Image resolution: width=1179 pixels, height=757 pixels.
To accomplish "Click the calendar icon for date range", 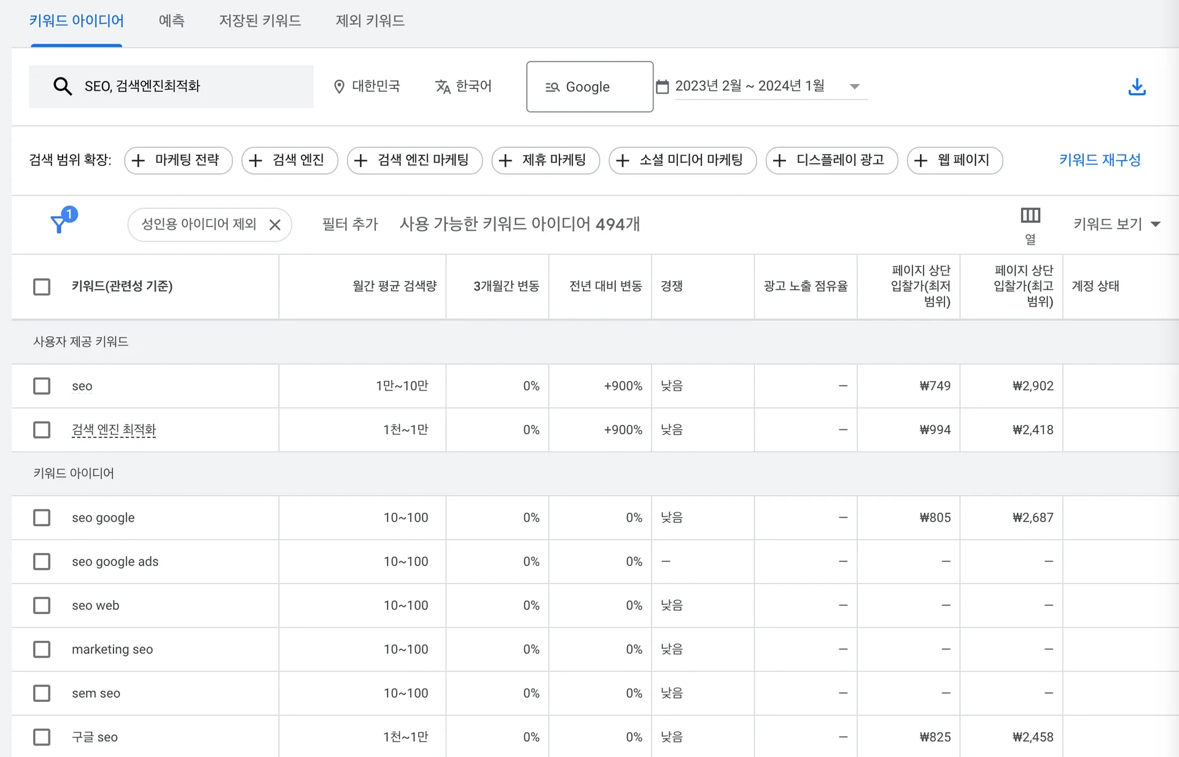I will 663,86.
